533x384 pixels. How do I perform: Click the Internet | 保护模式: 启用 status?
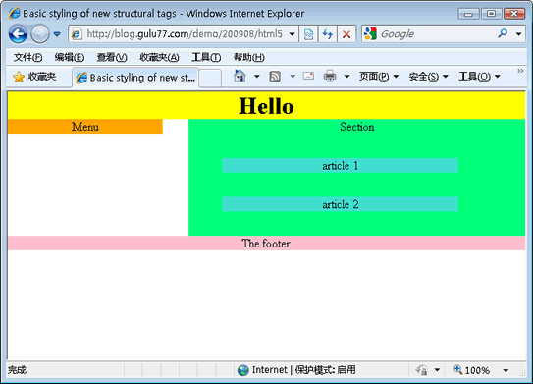click(x=297, y=370)
